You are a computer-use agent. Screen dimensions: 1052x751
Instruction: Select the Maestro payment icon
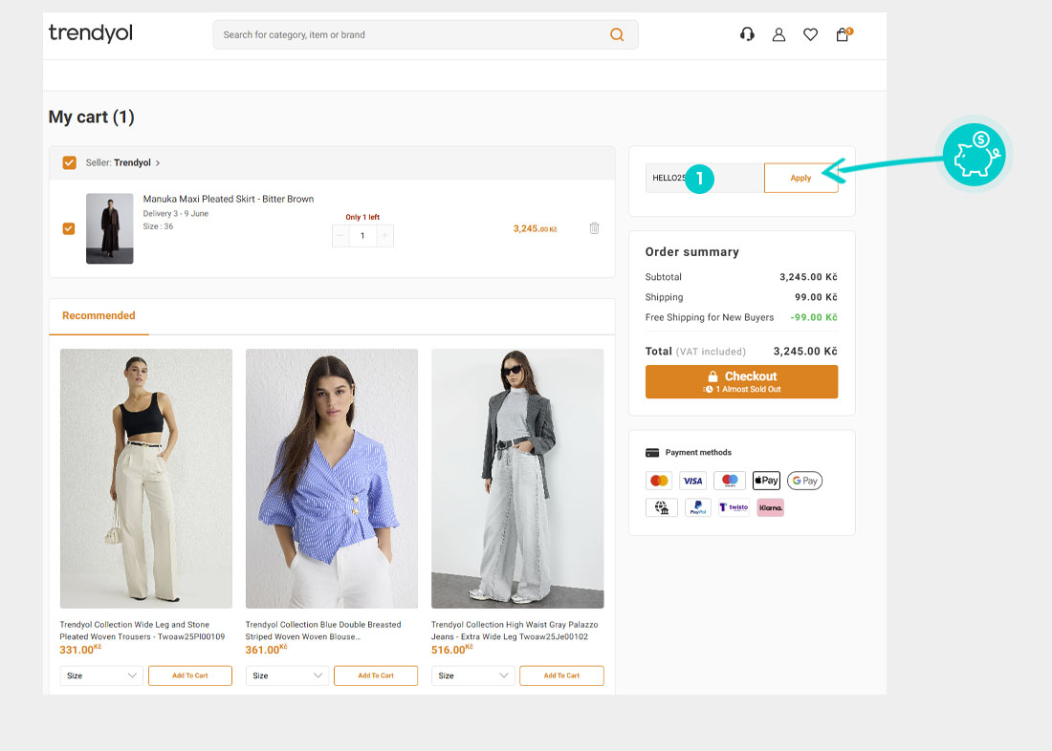coord(730,481)
